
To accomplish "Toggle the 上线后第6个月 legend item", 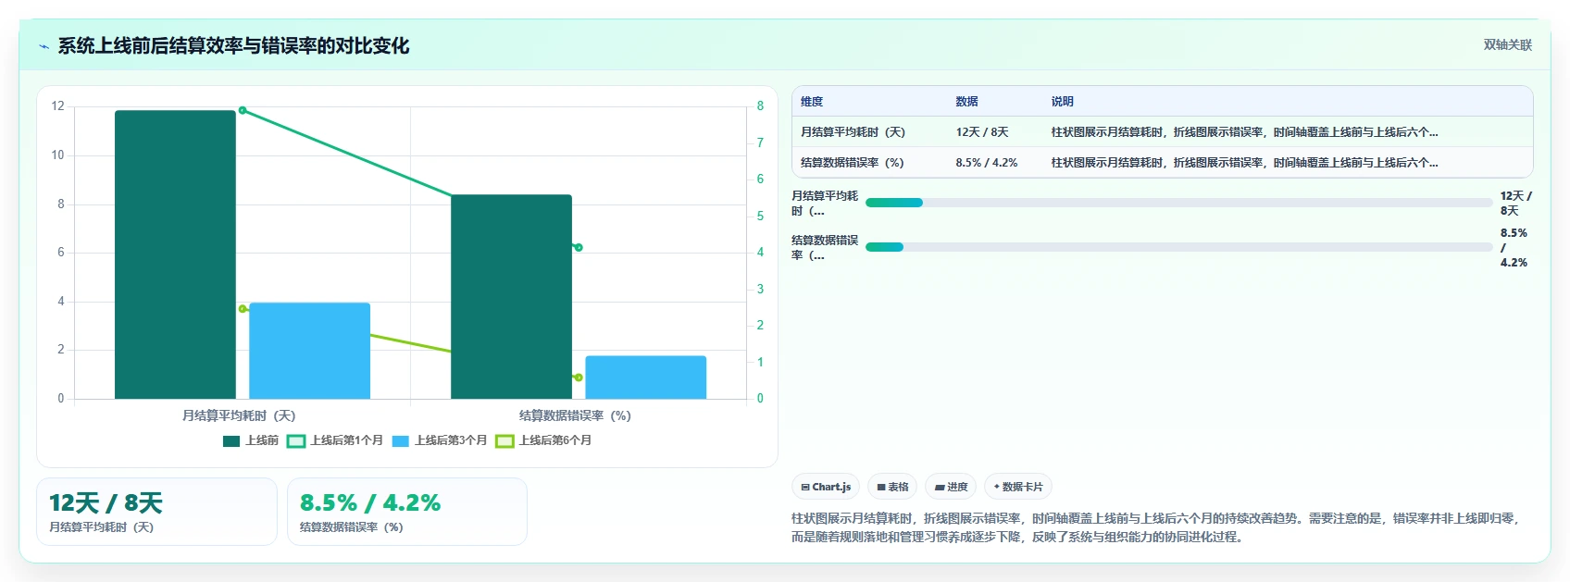I will point(544,440).
